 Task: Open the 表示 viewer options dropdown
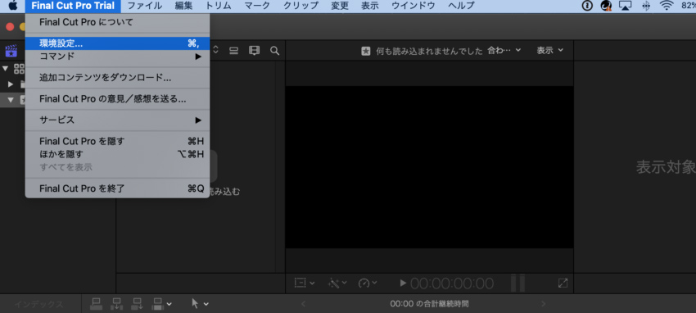point(549,50)
